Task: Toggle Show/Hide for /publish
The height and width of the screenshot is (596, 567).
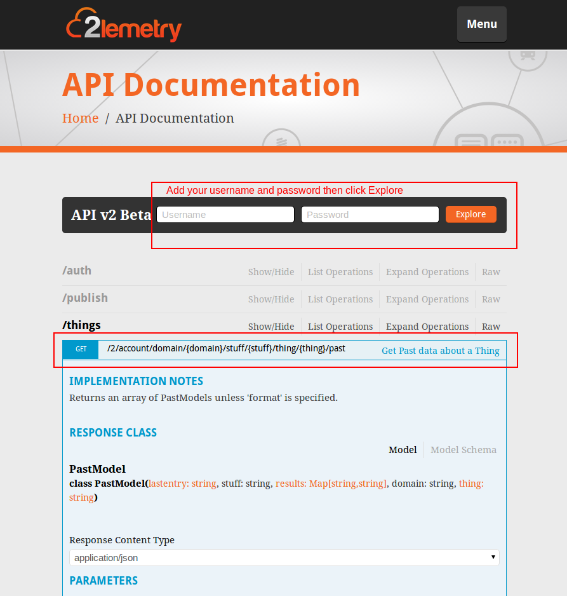Action: click(x=271, y=299)
